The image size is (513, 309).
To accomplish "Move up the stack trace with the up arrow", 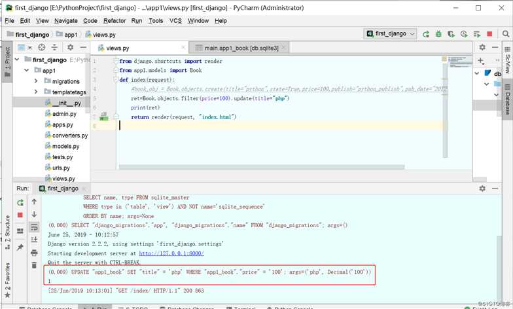I will [34, 202].
